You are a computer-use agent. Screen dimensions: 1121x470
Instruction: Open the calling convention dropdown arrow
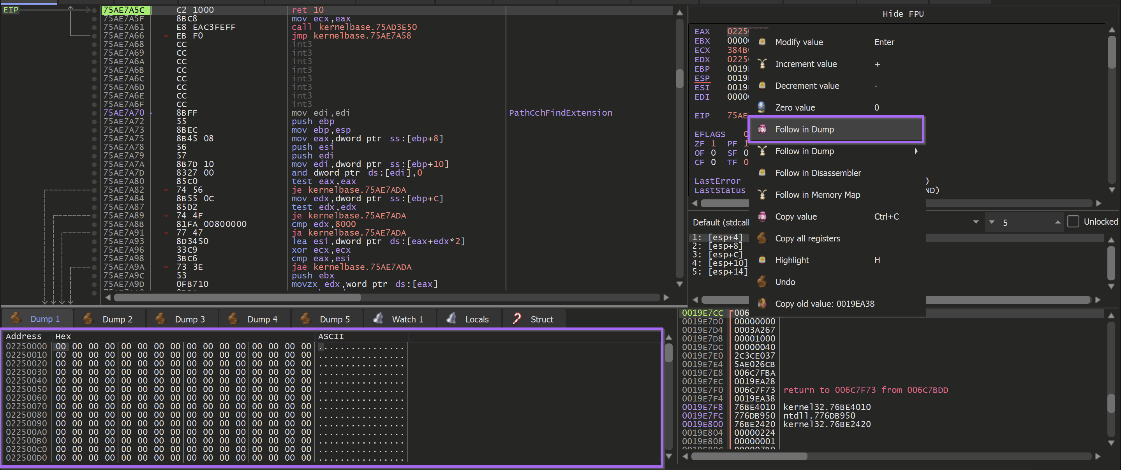point(976,222)
